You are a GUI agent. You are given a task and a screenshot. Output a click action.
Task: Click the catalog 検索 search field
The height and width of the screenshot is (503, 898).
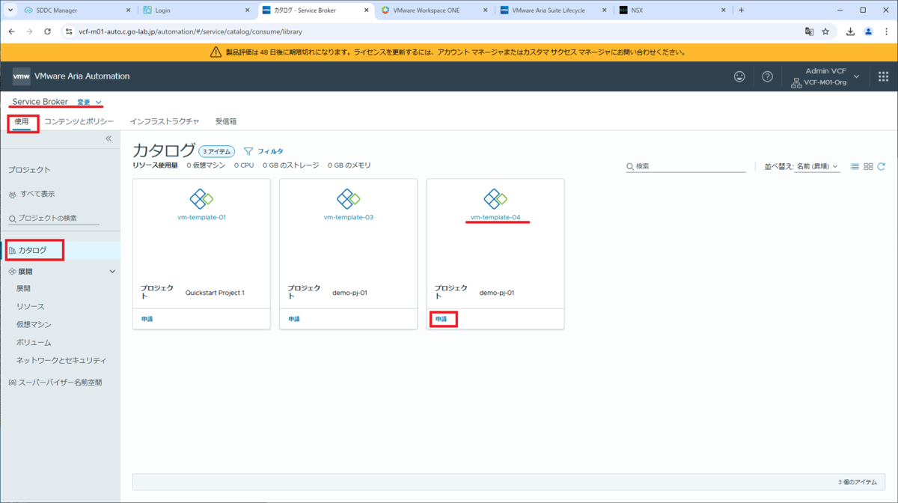click(686, 166)
